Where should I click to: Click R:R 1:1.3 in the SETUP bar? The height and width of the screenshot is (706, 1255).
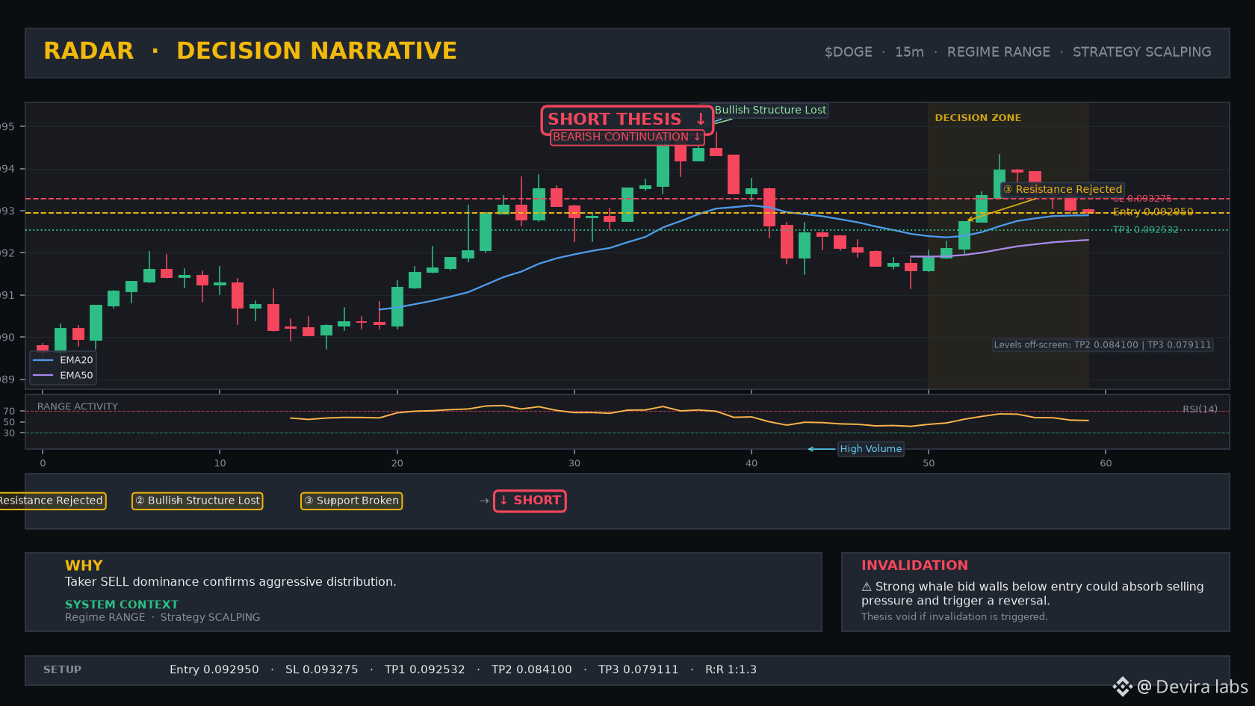tap(731, 669)
